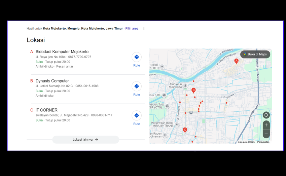
Task: Click the transit station icon on map
Action: (x=191, y=112)
